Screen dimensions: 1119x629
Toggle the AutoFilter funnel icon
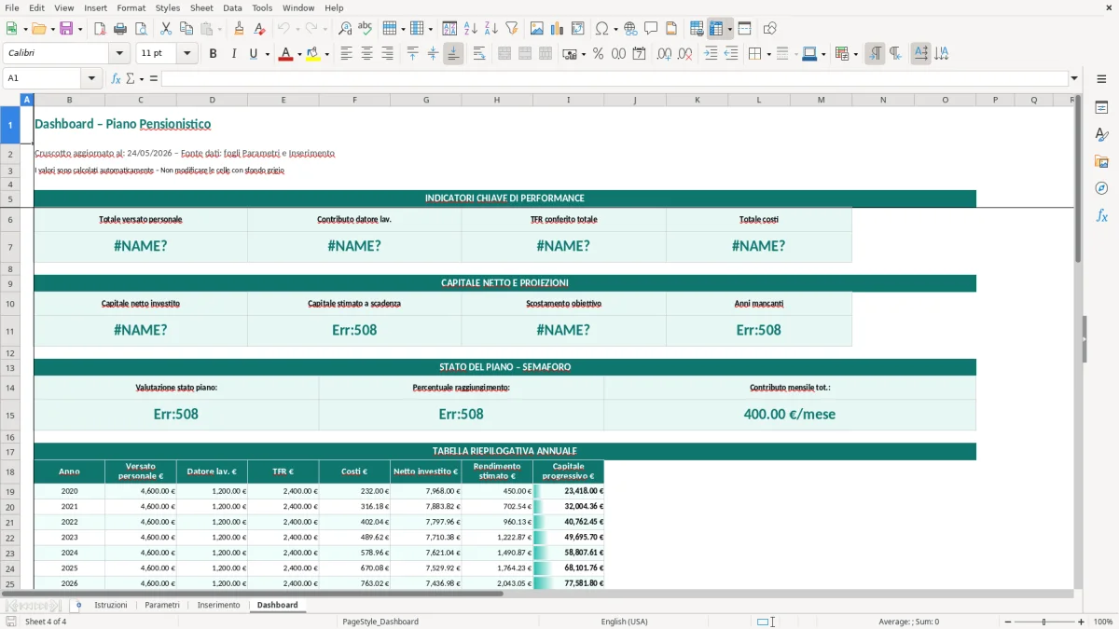tap(512, 29)
